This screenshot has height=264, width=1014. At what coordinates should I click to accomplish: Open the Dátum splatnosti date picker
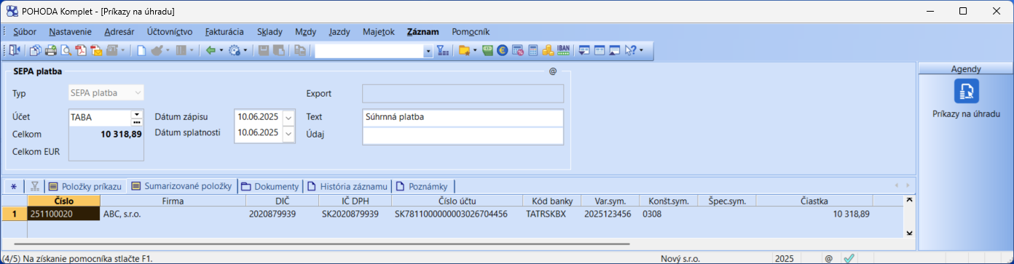(x=288, y=133)
